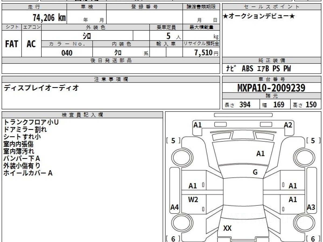Image resolution: width=323 pixels, height=242 pixels.
Task: Select the トランクフロア小U inspector note
Action: (x=31, y=122)
